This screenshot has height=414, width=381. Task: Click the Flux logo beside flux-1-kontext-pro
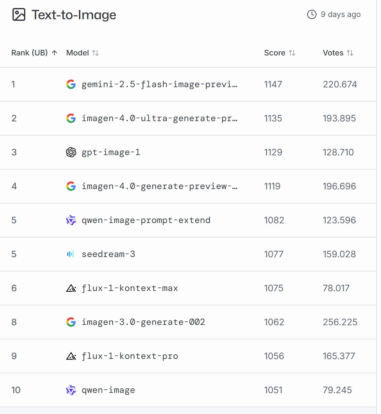pyautogui.click(x=71, y=356)
